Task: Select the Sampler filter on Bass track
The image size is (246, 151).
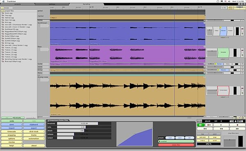Action: point(223,52)
